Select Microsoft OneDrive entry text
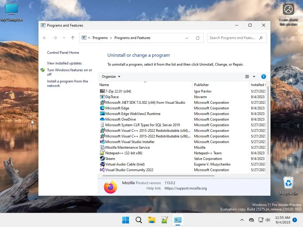Screen dimensions: 303x227 coord(121,119)
